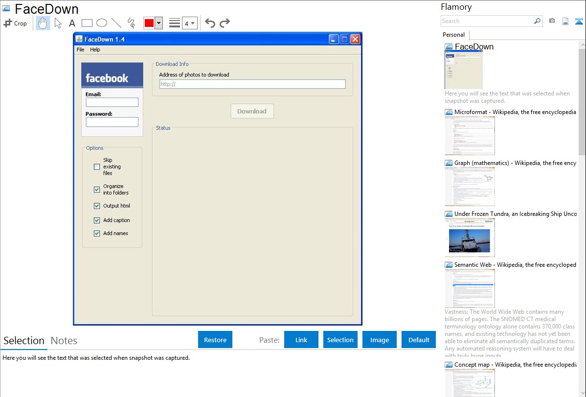
Task: Toggle the Add names checkbox
Action: click(97, 234)
